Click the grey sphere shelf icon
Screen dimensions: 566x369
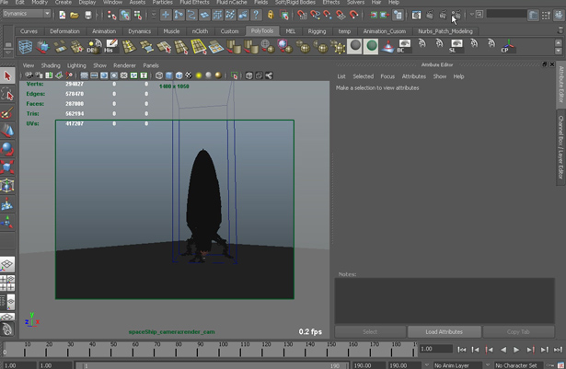pos(355,46)
